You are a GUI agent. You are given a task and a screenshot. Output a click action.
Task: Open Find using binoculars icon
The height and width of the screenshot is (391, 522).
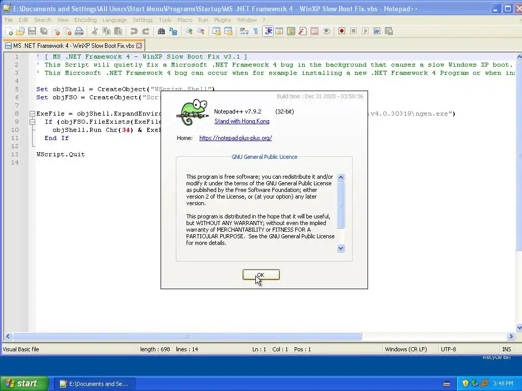pyautogui.click(x=162, y=31)
